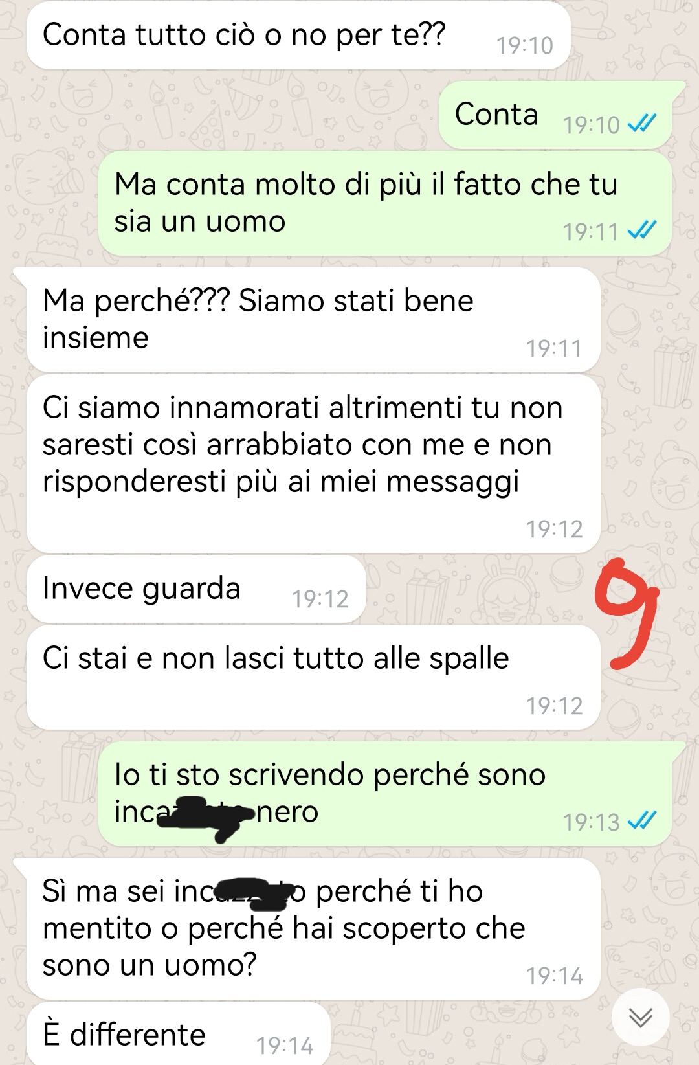Tap the 19:10 timestamp of first incoming message
The image size is (699, 1065).
pos(525,45)
